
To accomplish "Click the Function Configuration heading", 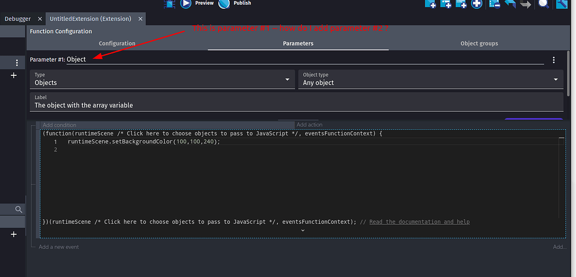I will pyautogui.click(x=61, y=31).
